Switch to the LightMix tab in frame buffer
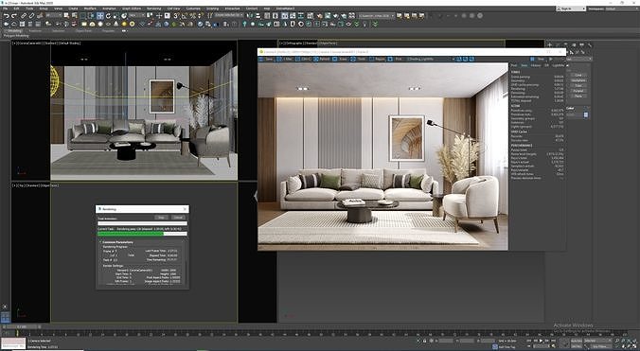Viewport: 640px width, 351px height. pyautogui.click(x=558, y=65)
